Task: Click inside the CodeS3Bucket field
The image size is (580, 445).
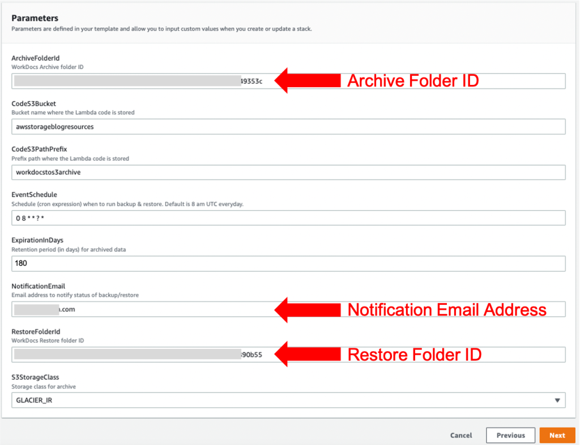Action: pos(288,127)
